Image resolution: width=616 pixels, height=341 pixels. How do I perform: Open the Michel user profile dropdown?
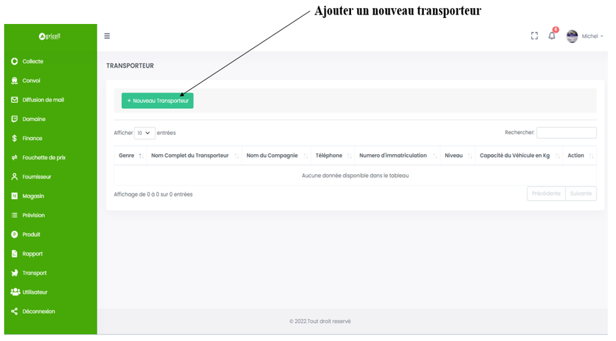click(585, 36)
